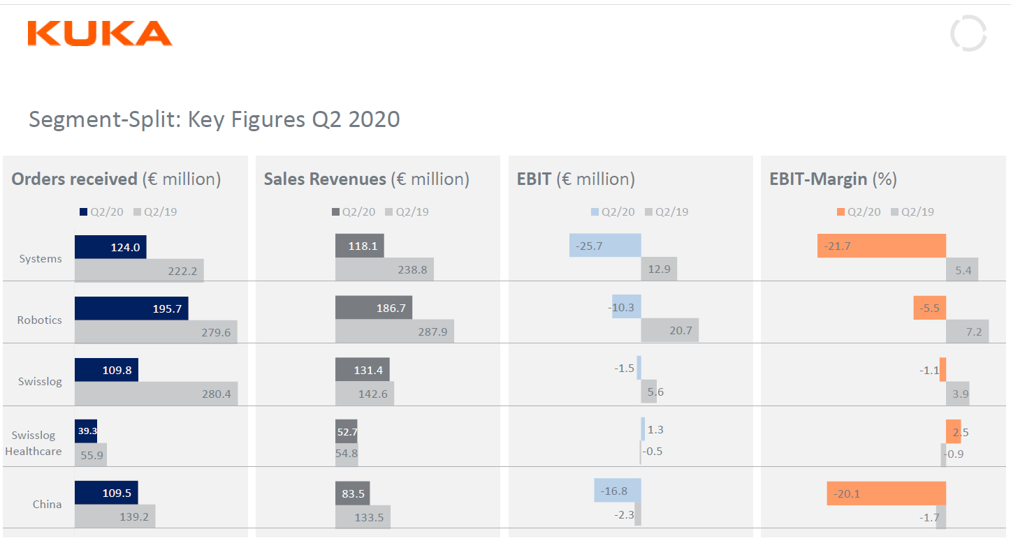
Task: Click the EBIT (€ million) heading
Action: (x=576, y=179)
